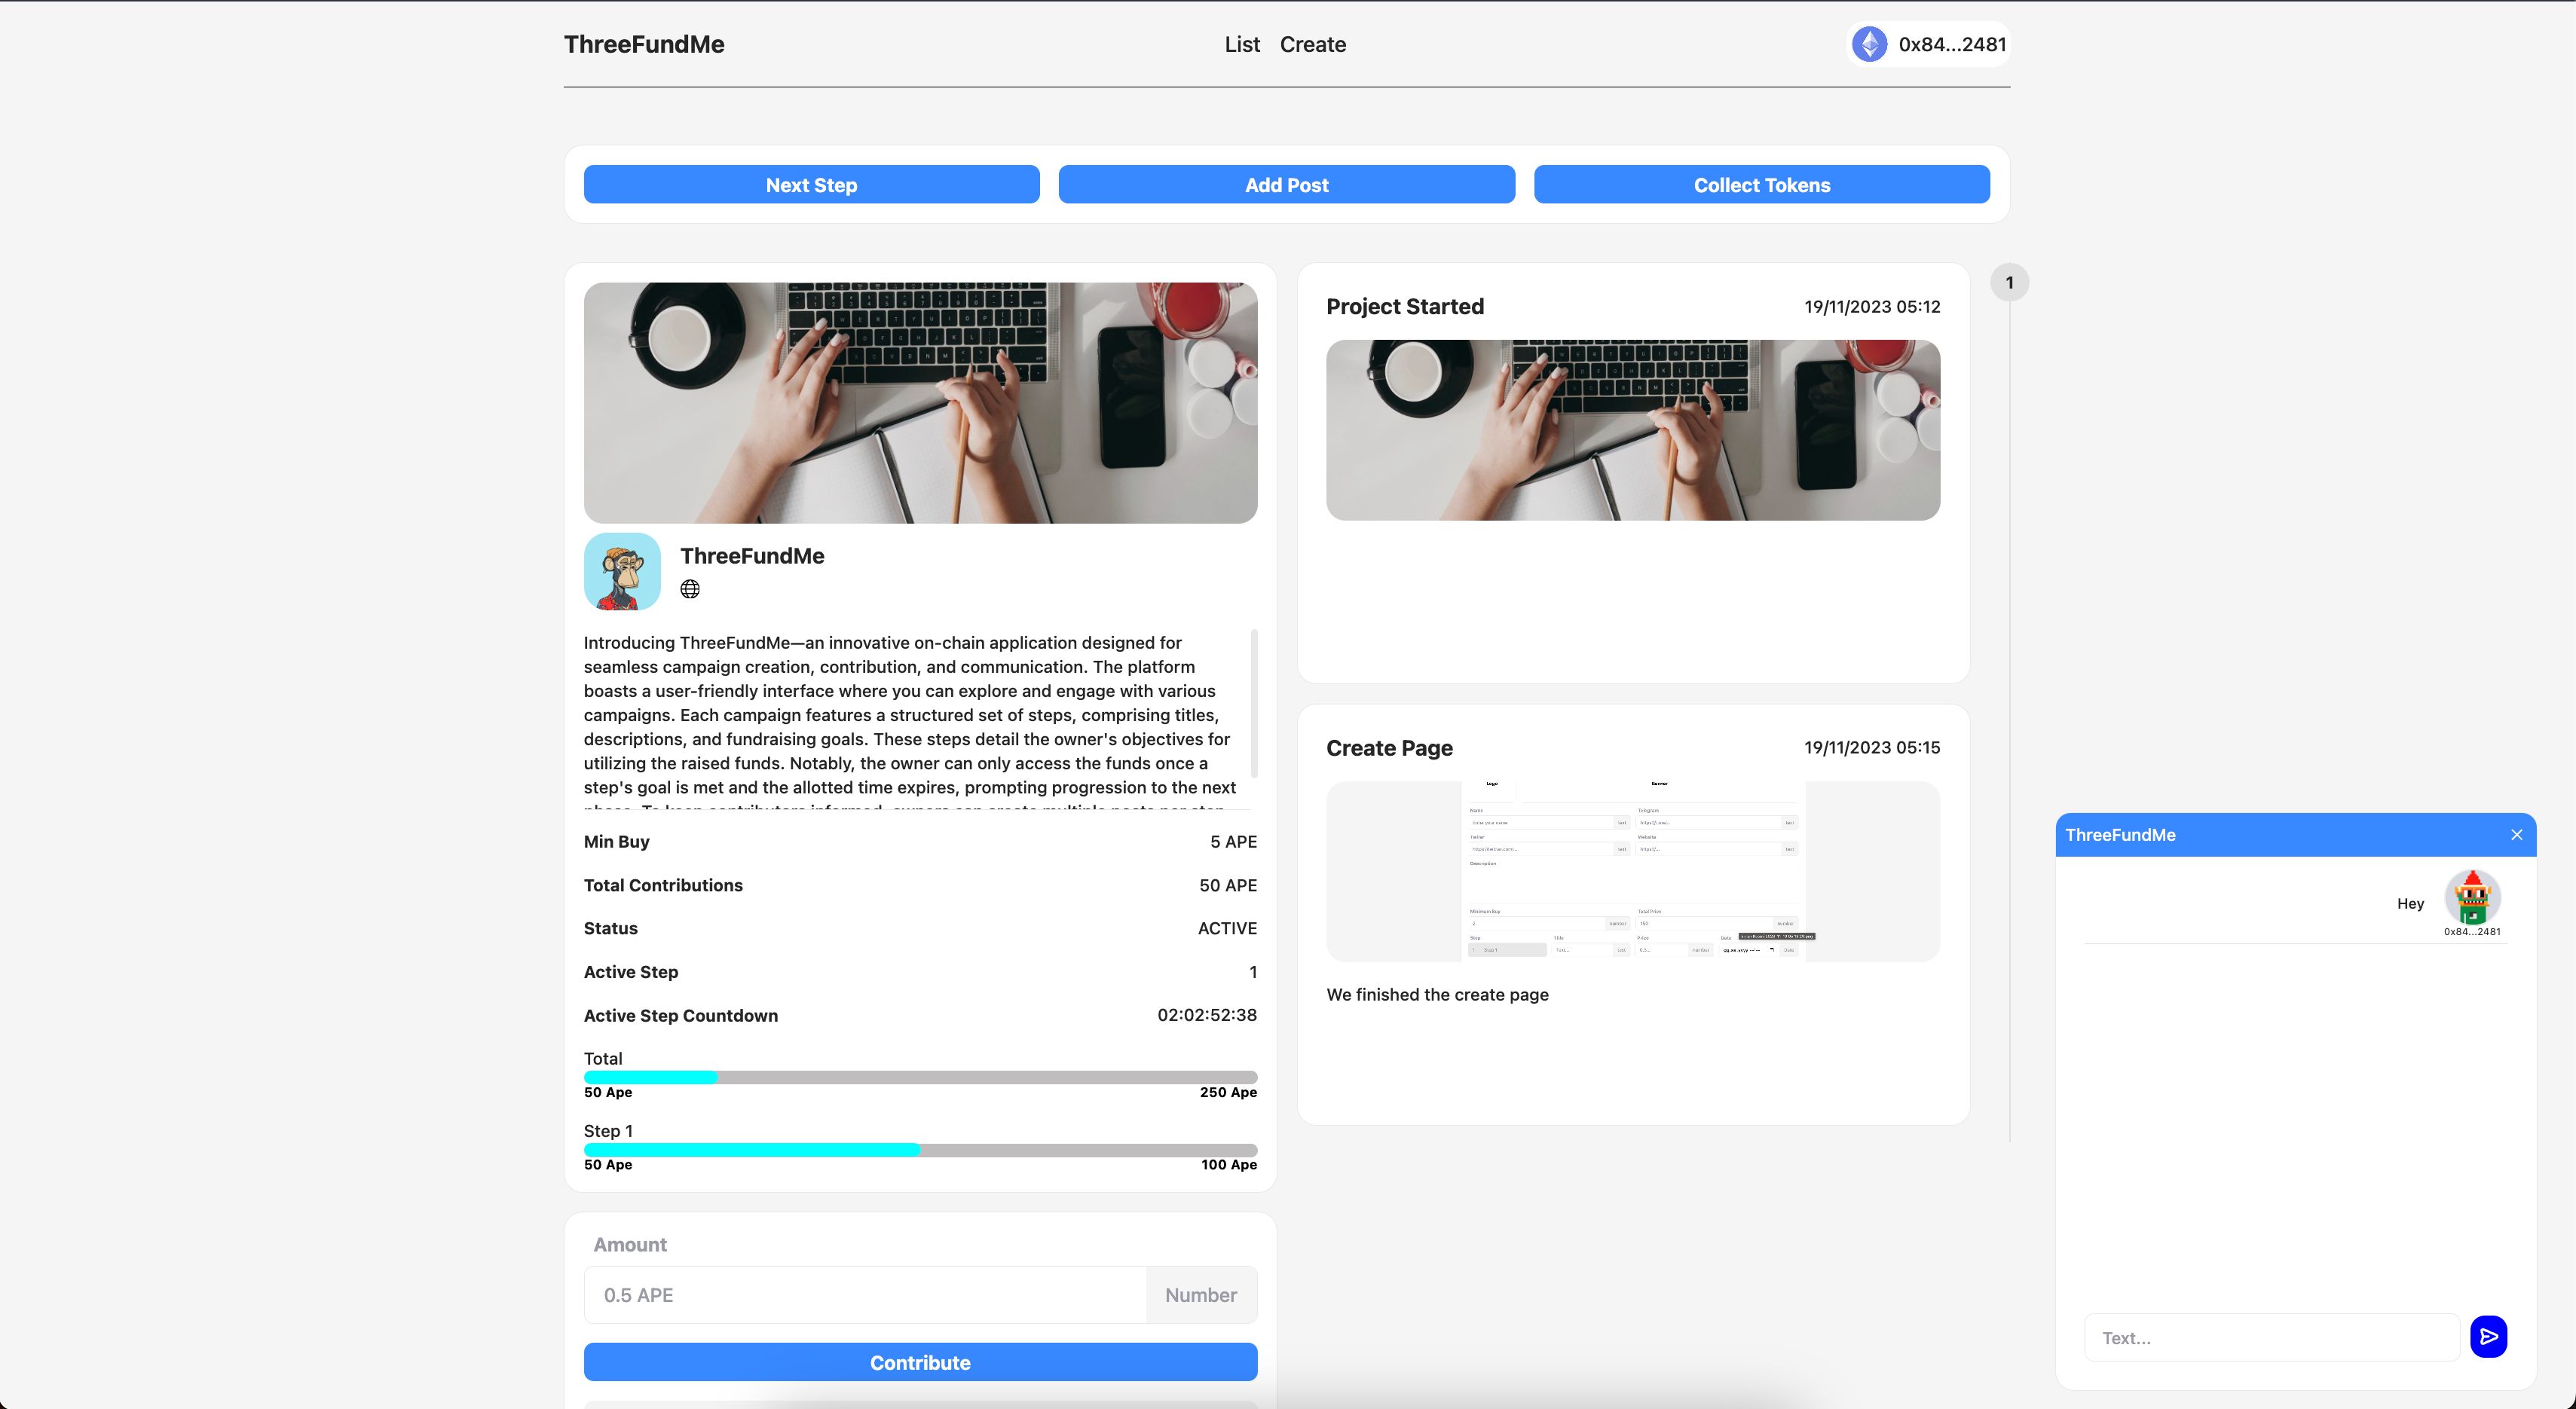
Task: Click the Next Step button
Action: [811, 185]
